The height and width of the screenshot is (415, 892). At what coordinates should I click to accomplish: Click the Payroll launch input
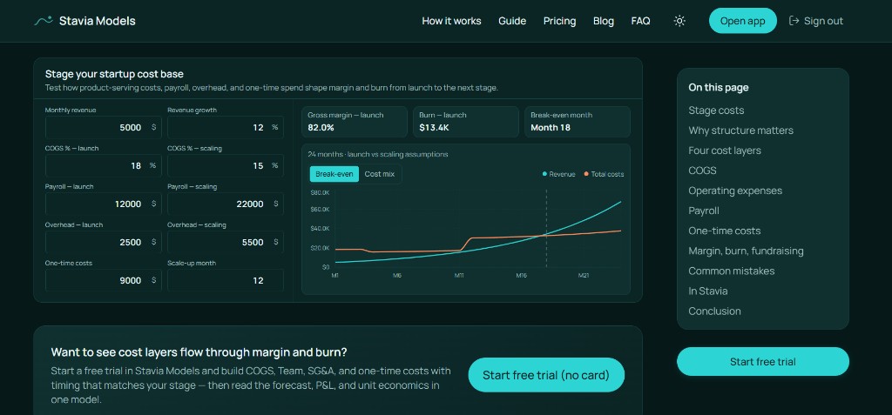[x=103, y=204]
